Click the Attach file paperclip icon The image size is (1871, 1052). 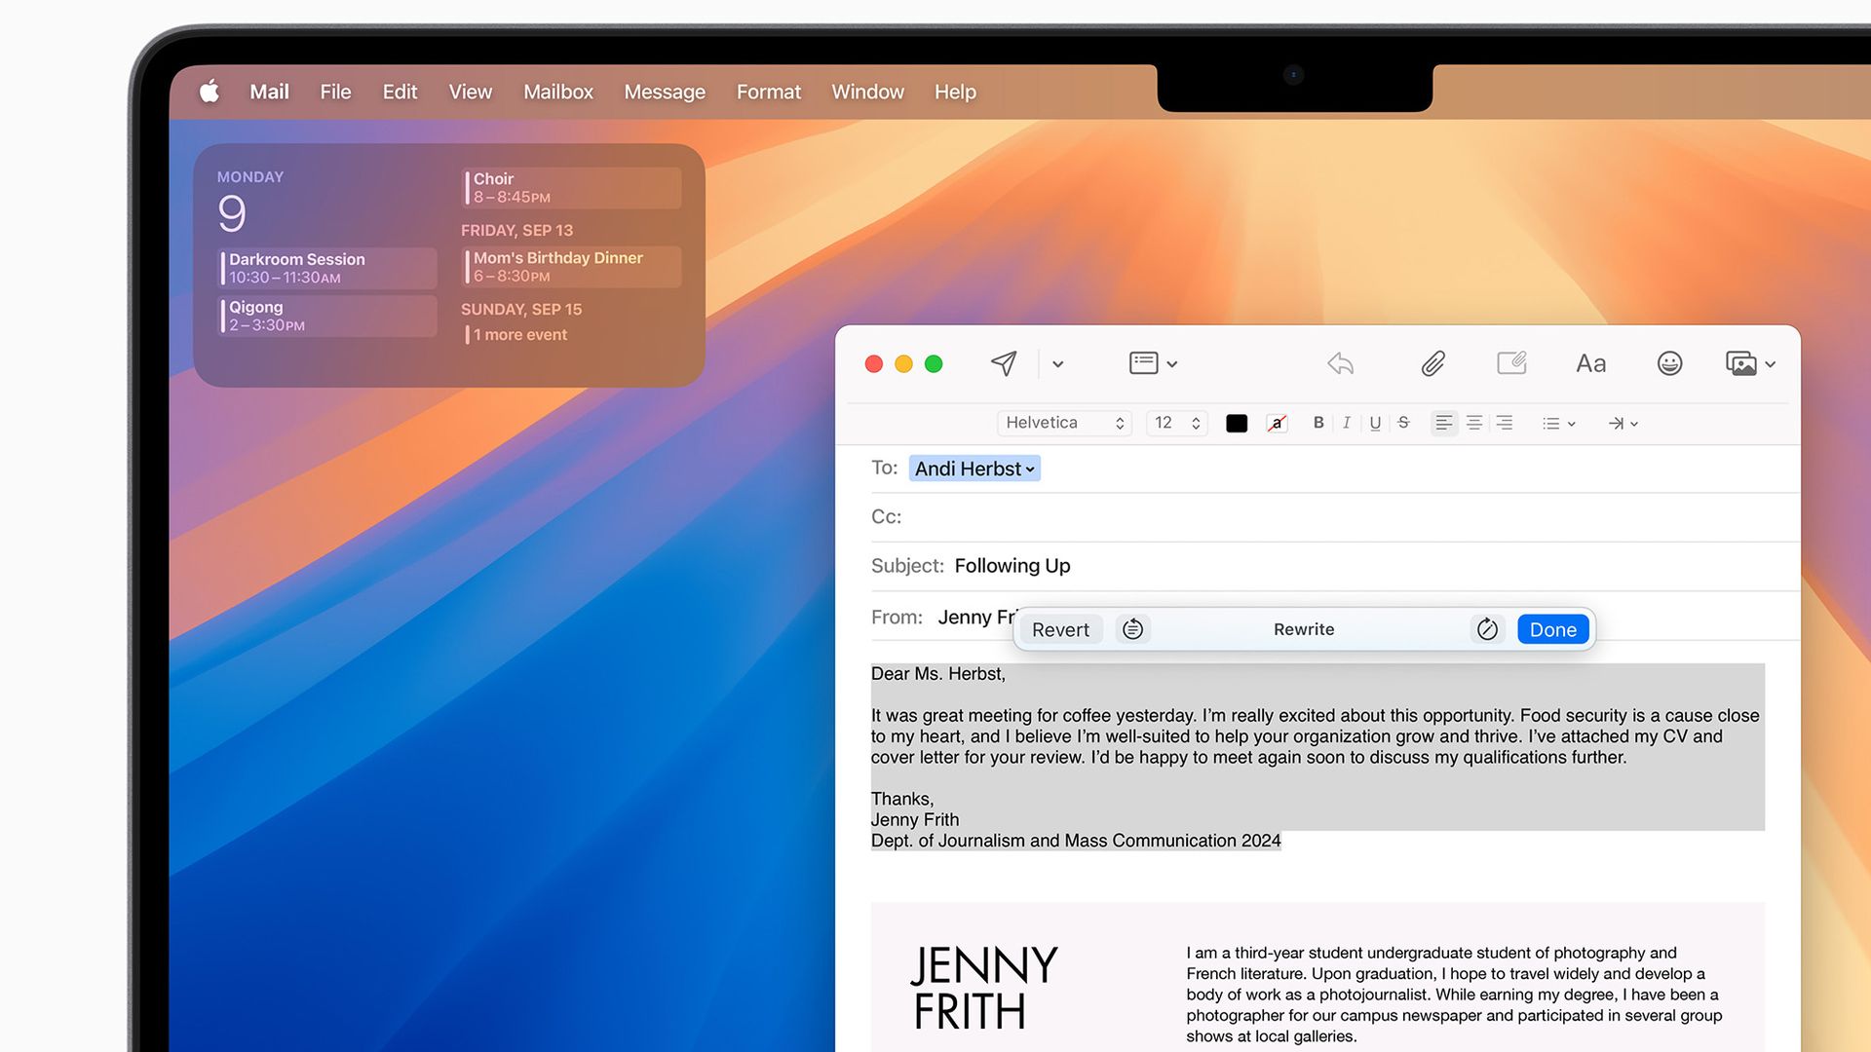(1432, 363)
